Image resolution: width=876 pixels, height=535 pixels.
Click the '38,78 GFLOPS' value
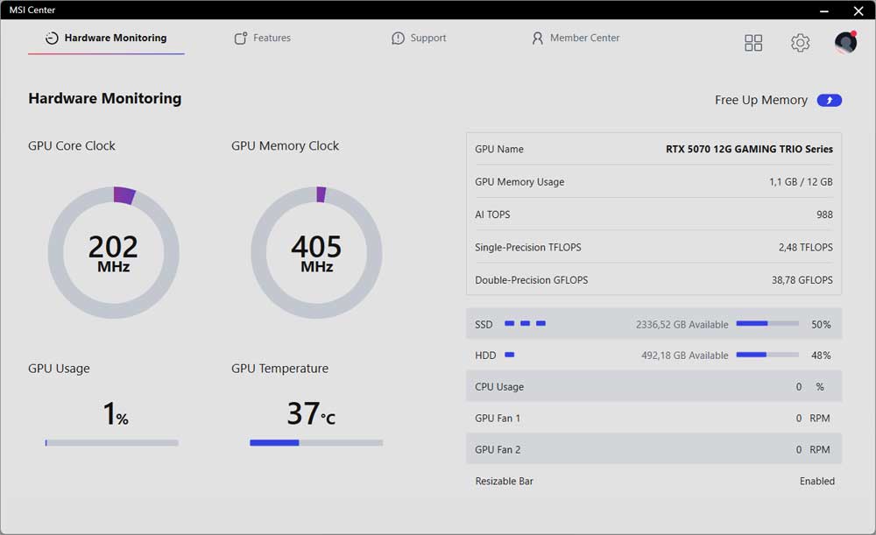(802, 280)
